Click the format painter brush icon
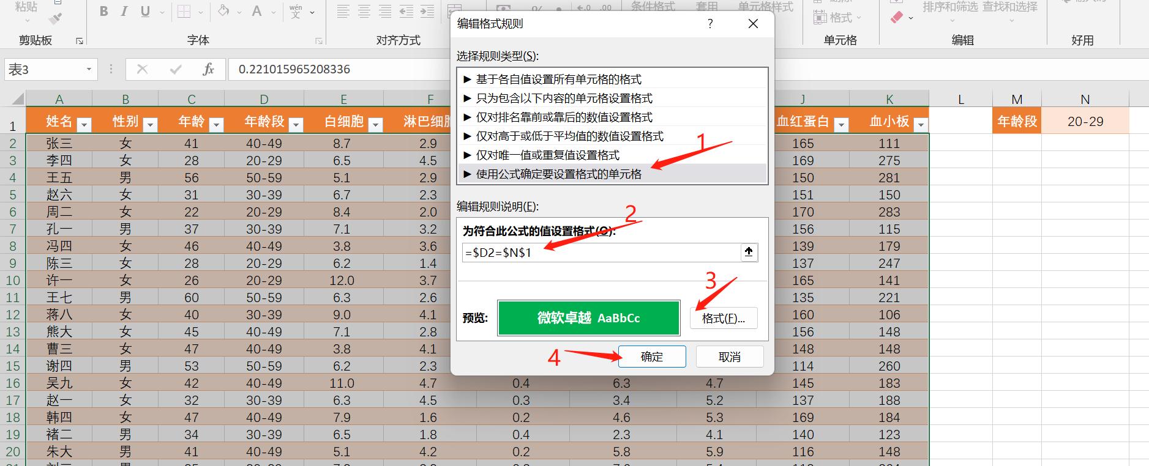This screenshot has width=1149, height=466. click(55, 19)
